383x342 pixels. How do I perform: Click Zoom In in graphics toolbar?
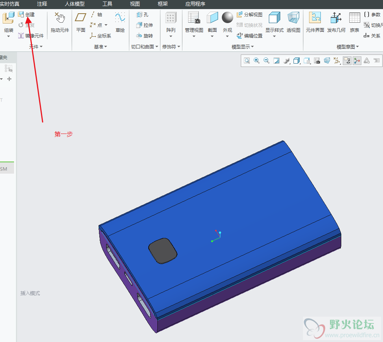256,61
